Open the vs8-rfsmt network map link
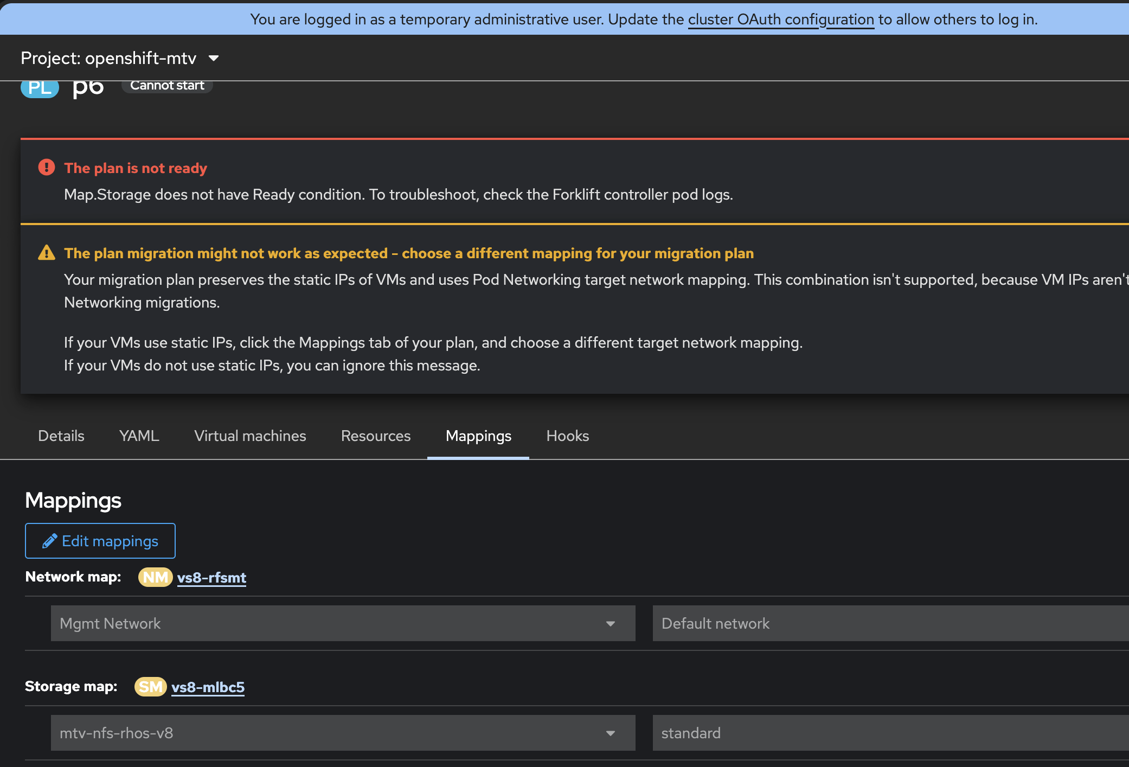The height and width of the screenshot is (767, 1129). [211, 577]
